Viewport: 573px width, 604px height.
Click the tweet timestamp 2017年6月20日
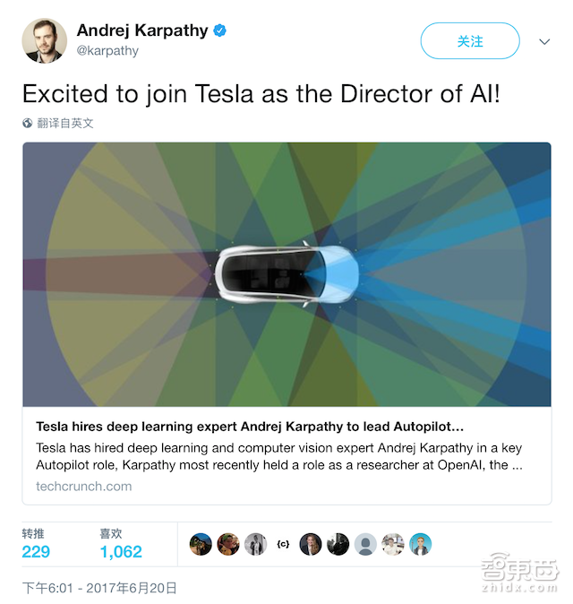pyautogui.click(x=99, y=588)
